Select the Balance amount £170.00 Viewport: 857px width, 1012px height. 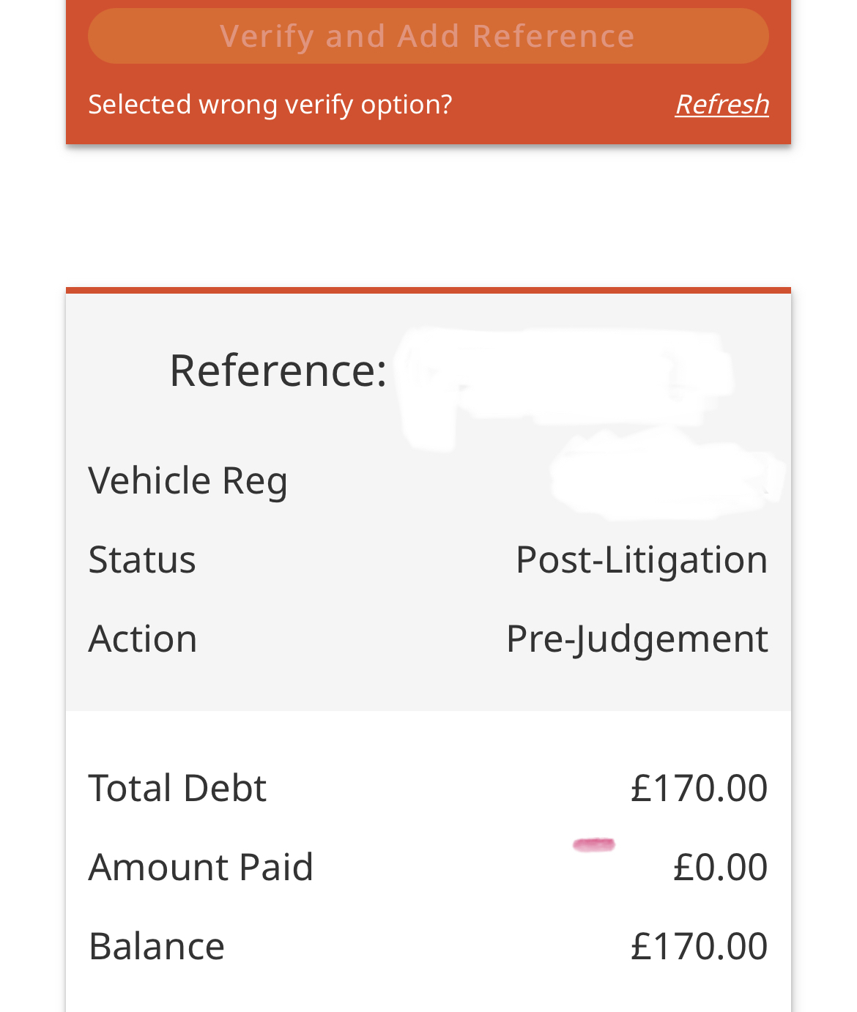tap(698, 946)
